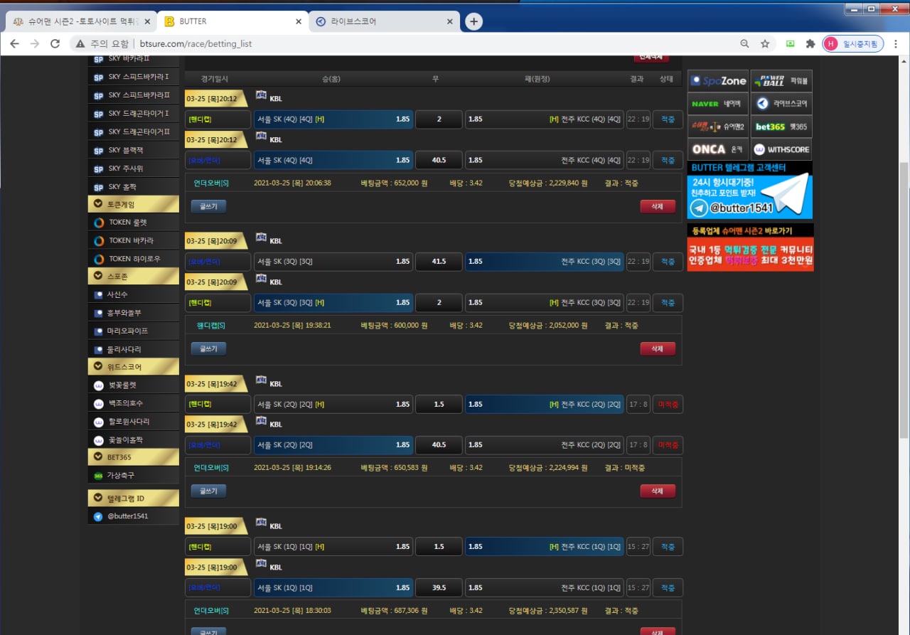Screen dimensions: 910x635
Task: Switch to the 슈어맨 시즌2 browser tab
Action: pos(78,21)
